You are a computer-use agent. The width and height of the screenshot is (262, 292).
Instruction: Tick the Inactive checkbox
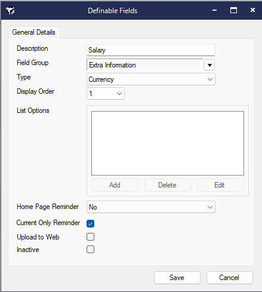point(90,250)
